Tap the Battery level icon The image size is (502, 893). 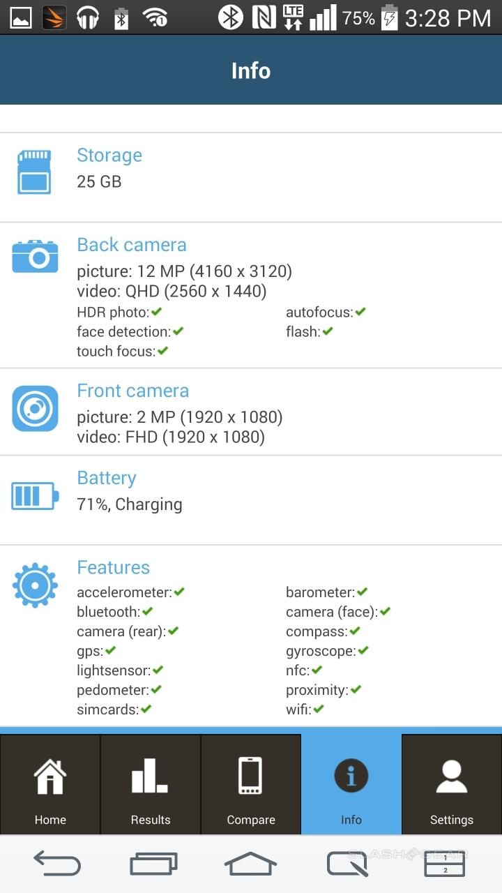pos(35,495)
